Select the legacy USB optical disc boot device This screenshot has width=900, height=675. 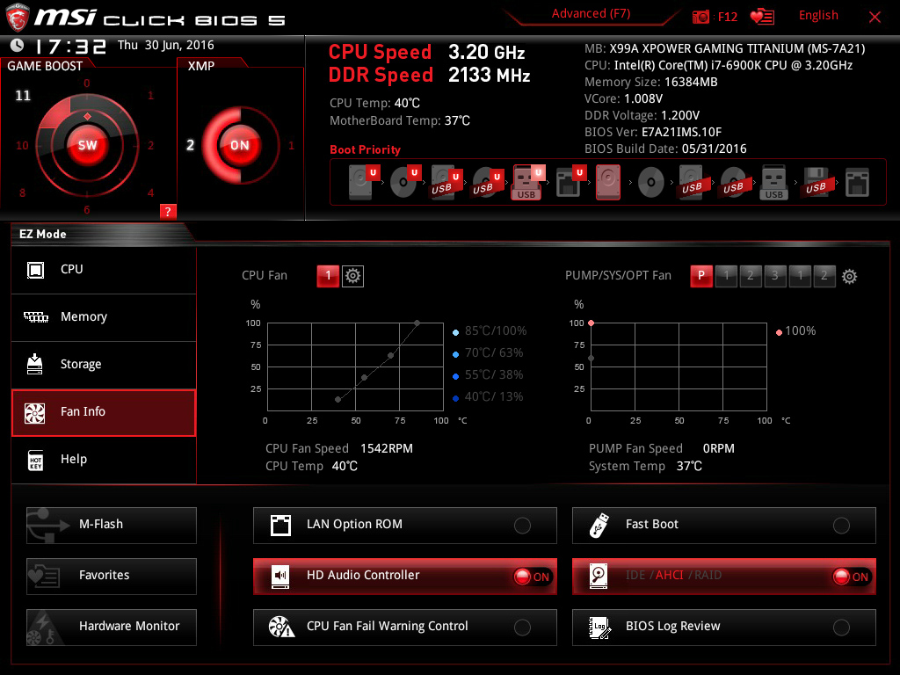[733, 183]
